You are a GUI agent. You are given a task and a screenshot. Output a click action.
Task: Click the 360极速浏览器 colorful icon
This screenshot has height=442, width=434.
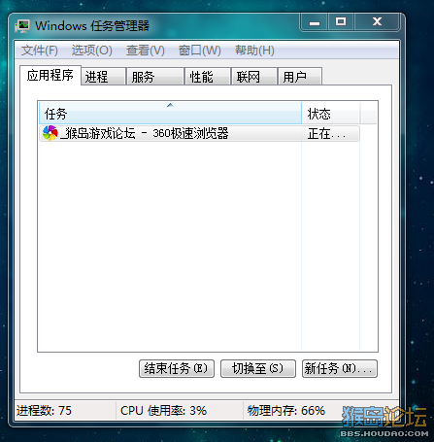click(x=50, y=133)
